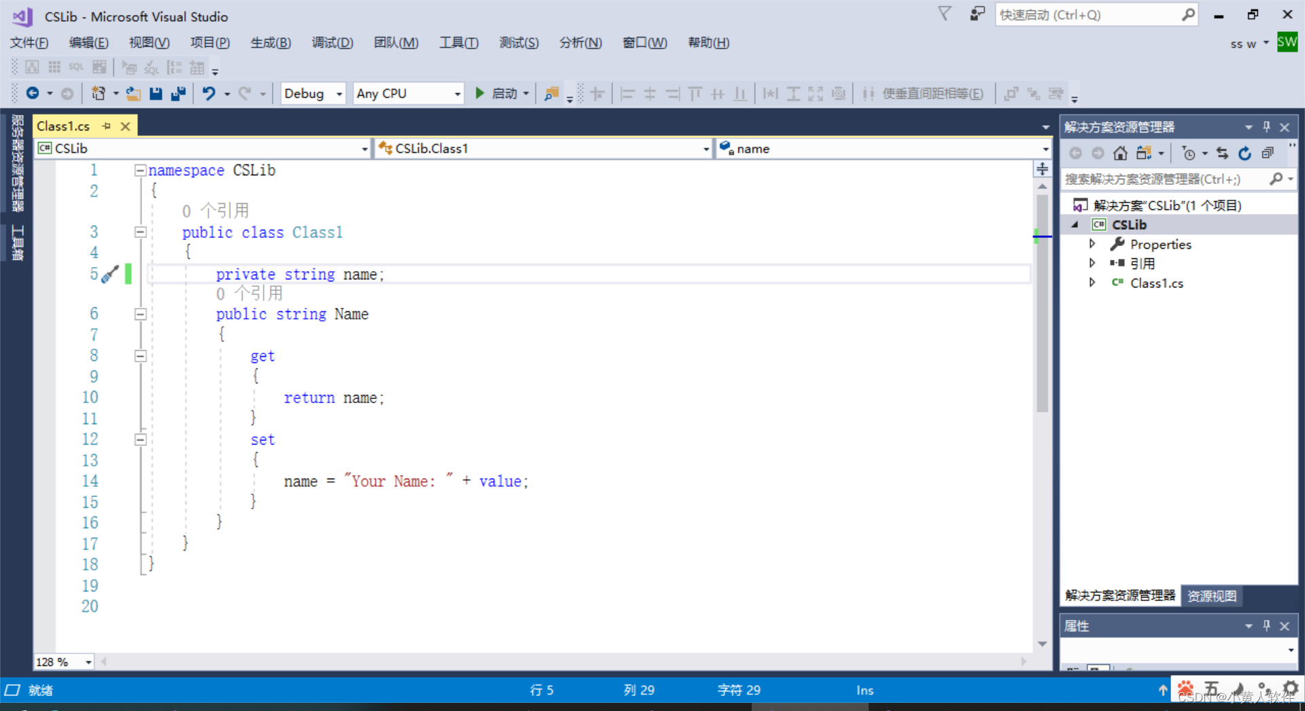Click the New Project icon
The width and height of the screenshot is (1305, 711).
pos(99,93)
